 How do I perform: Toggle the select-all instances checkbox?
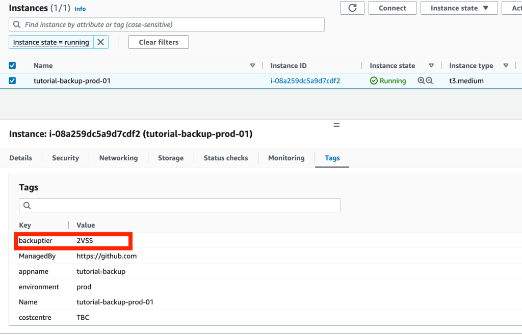(13, 66)
